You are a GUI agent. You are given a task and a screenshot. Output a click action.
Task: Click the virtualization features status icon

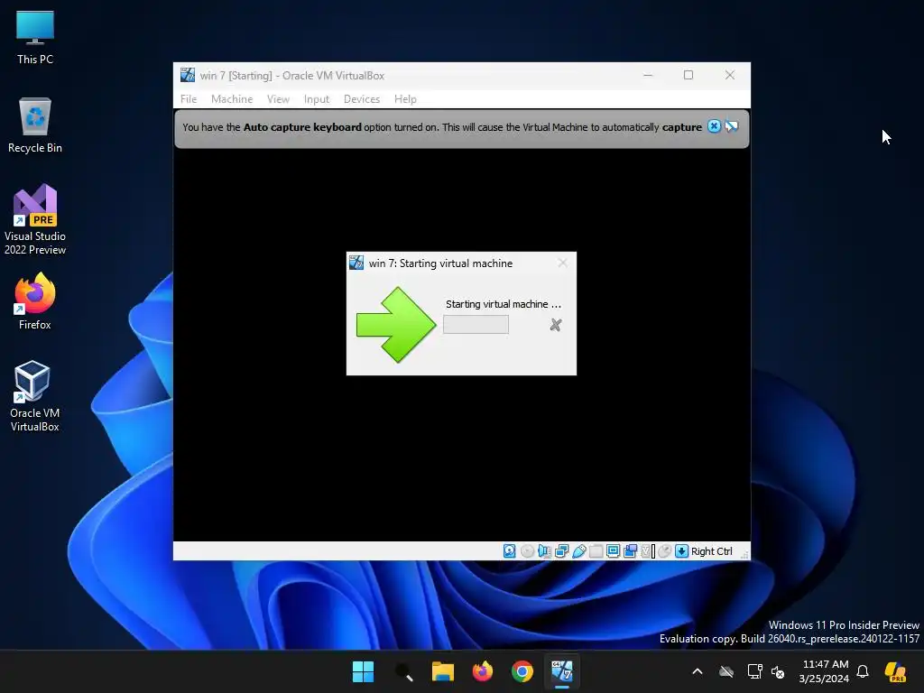648,551
